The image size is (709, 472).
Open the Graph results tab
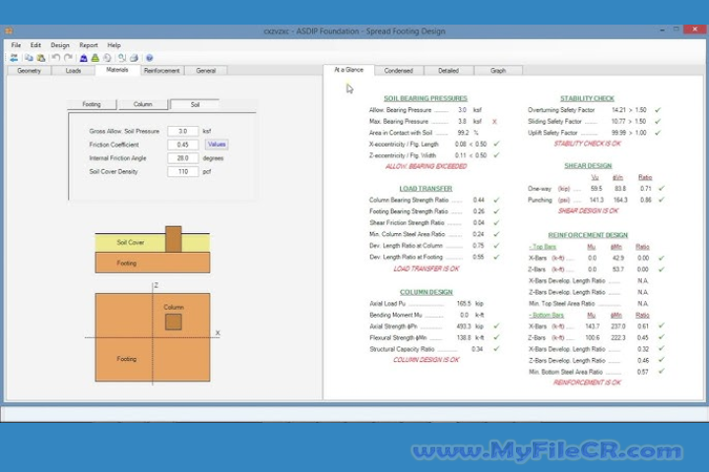[x=498, y=71]
